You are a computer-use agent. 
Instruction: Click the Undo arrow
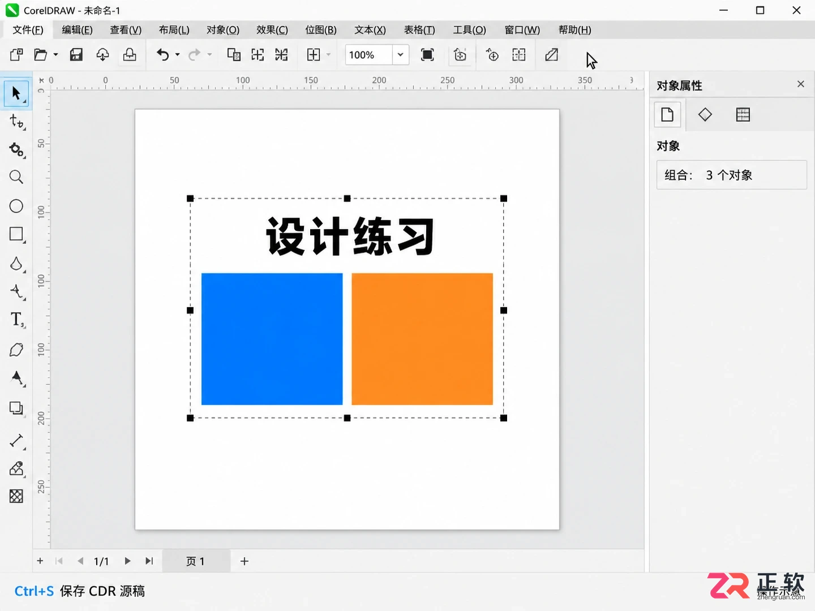pos(162,55)
